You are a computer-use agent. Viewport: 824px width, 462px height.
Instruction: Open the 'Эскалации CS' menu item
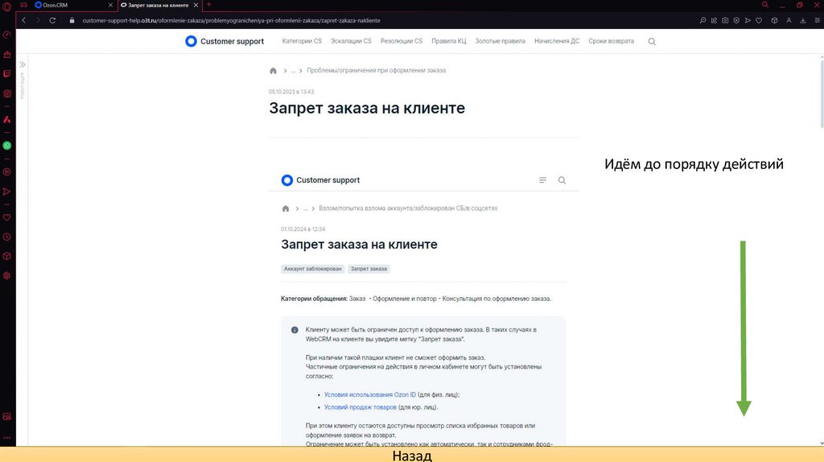[351, 41]
